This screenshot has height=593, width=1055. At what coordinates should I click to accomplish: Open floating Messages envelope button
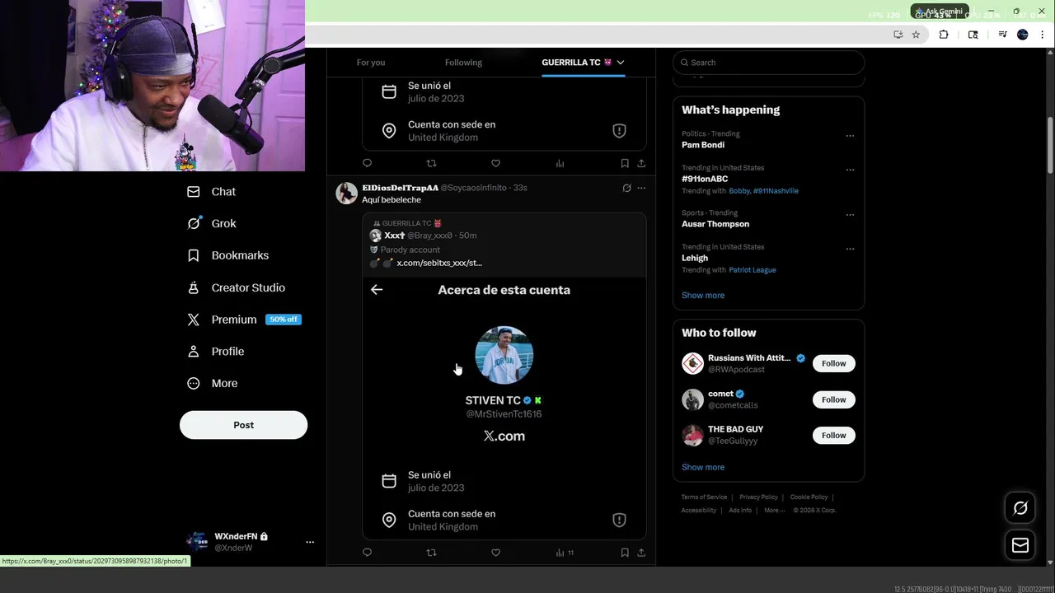tap(1020, 545)
